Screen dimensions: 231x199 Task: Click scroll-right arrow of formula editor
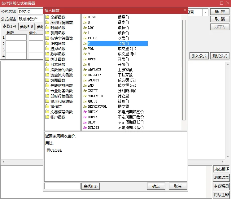[223, 162]
